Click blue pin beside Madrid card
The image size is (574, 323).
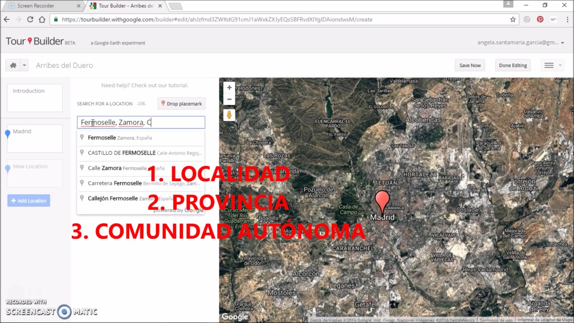[8, 134]
